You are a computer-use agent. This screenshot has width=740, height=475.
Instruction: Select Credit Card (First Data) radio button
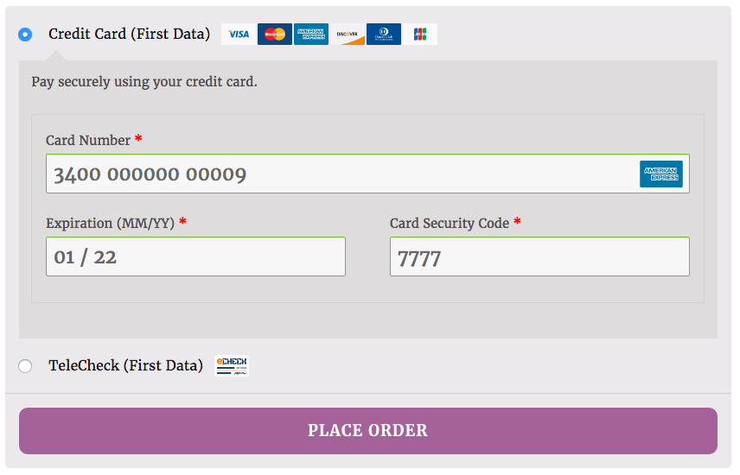(25, 35)
